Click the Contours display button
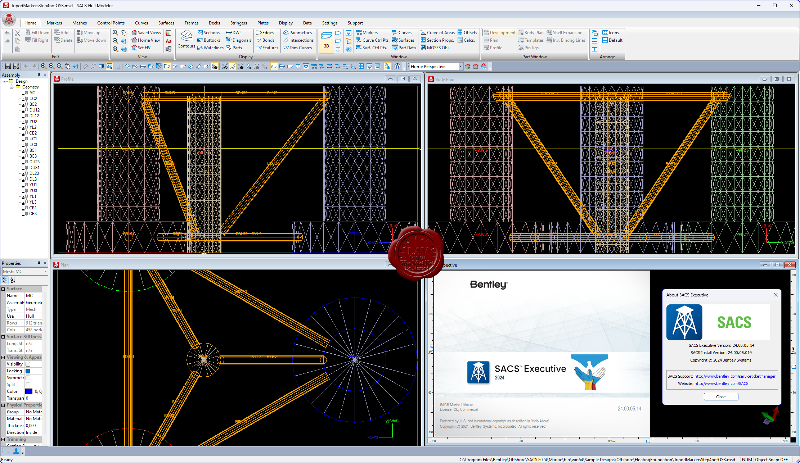The width and height of the screenshot is (800, 463). [x=186, y=39]
